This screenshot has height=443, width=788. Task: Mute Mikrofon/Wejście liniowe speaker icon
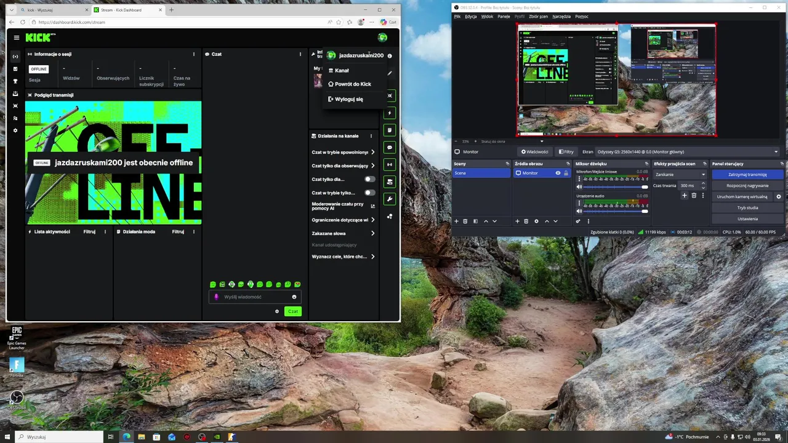click(x=579, y=187)
